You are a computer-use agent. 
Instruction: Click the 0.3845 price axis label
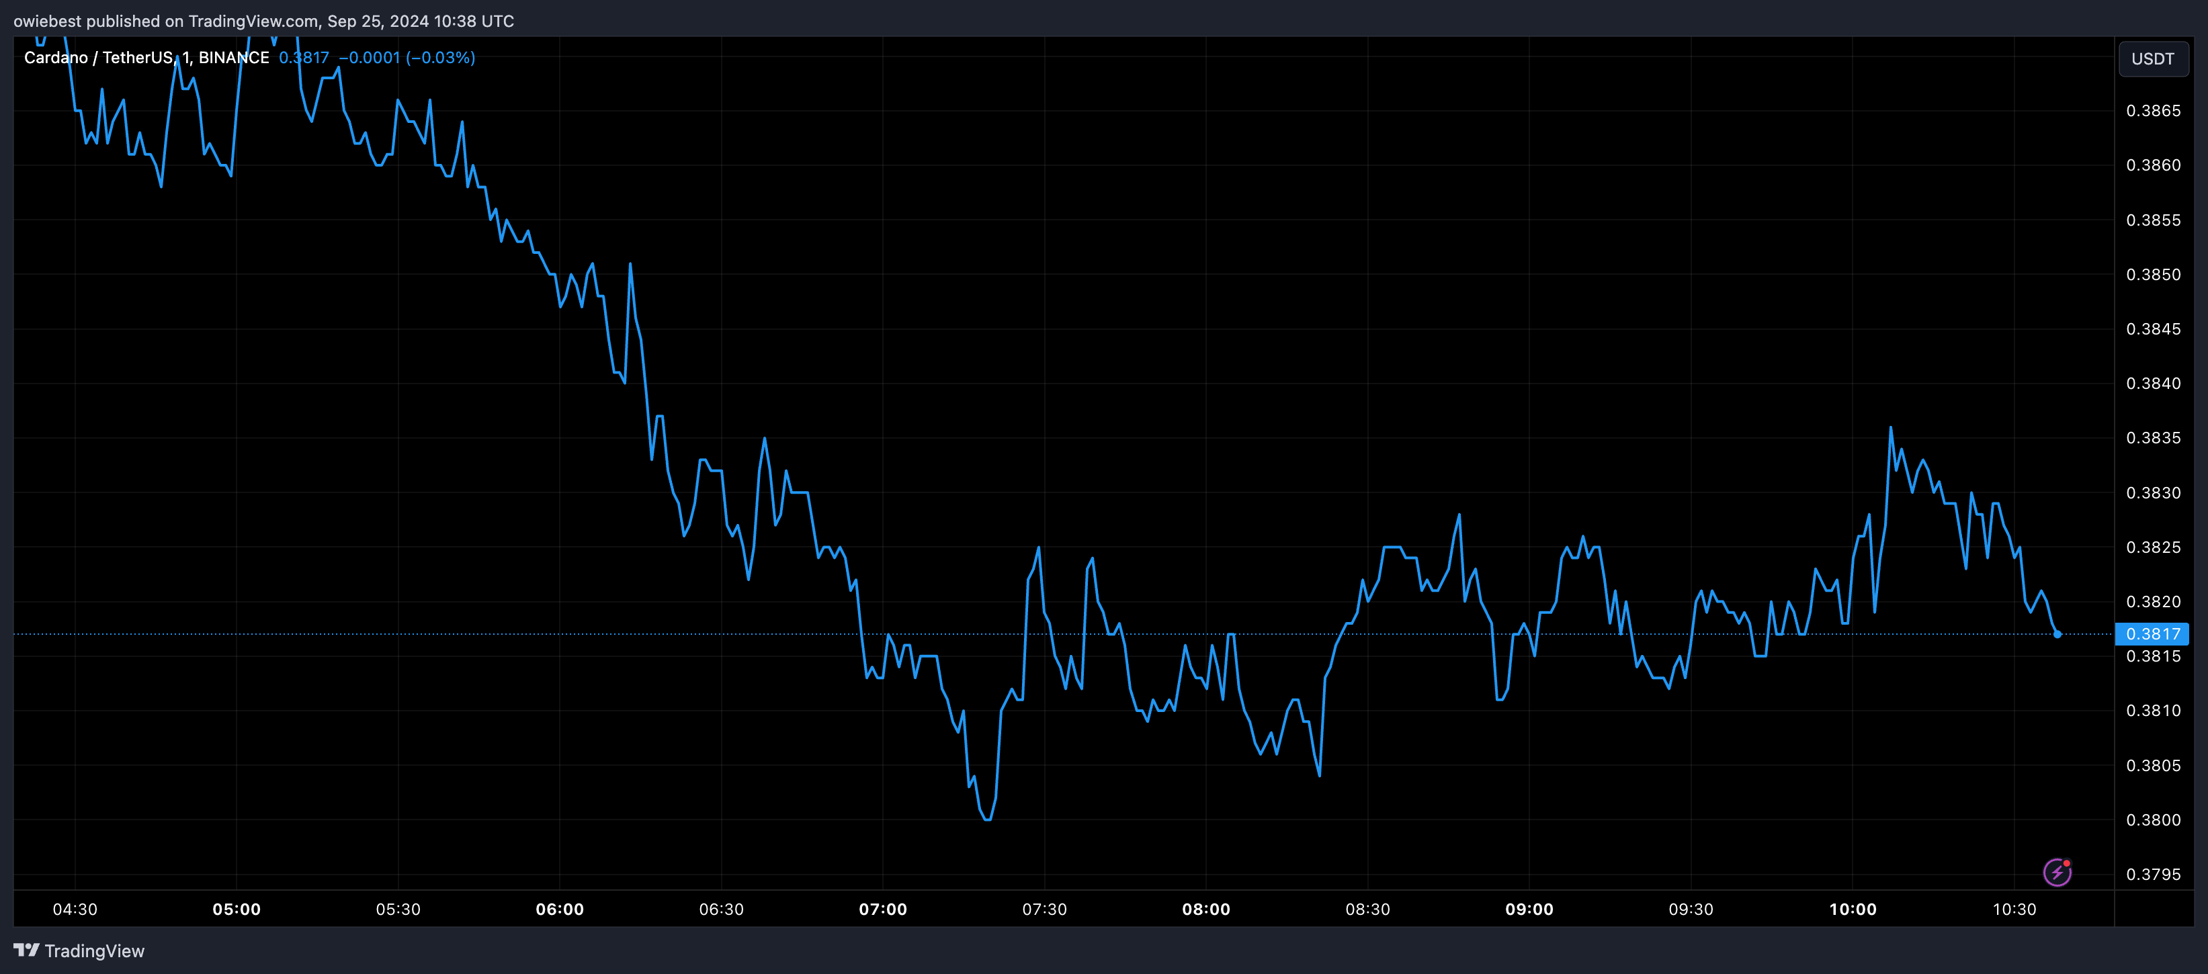pyautogui.click(x=2153, y=329)
